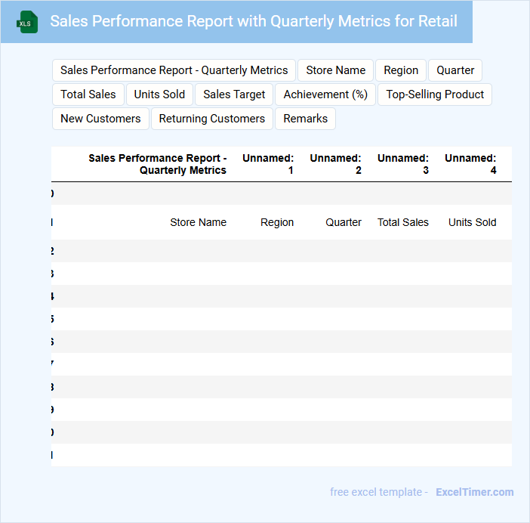
Task: Click the Units Sold tag
Action: 159,94
